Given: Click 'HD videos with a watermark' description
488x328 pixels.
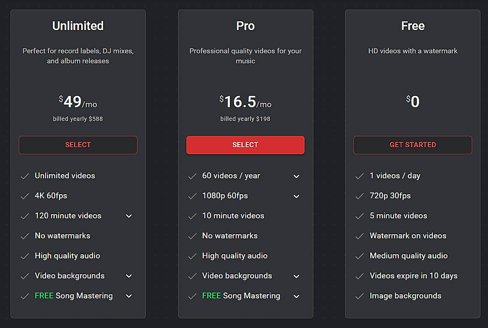Looking at the screenshot, I should click(x=413, y=51).
